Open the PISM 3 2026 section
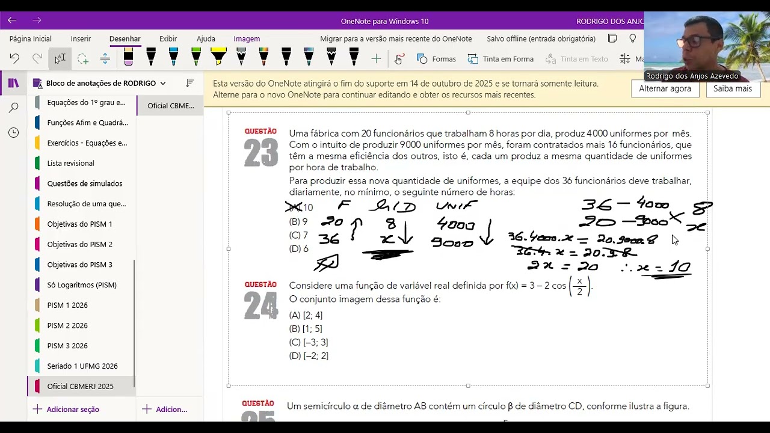 point(81,345)
